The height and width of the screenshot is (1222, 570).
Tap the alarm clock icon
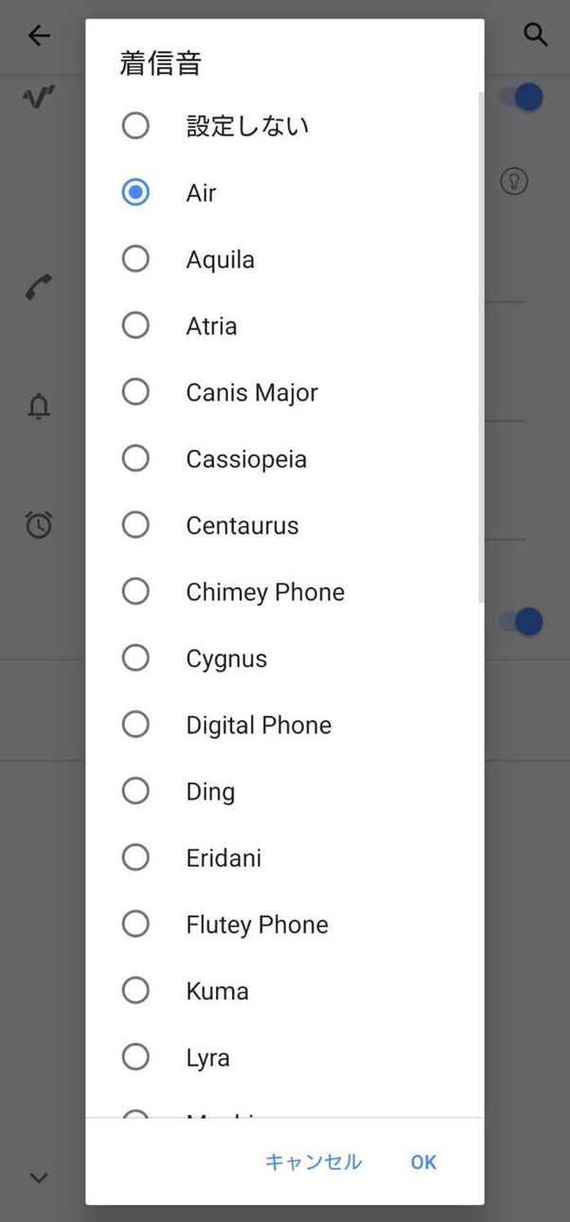tap(39, 525)
